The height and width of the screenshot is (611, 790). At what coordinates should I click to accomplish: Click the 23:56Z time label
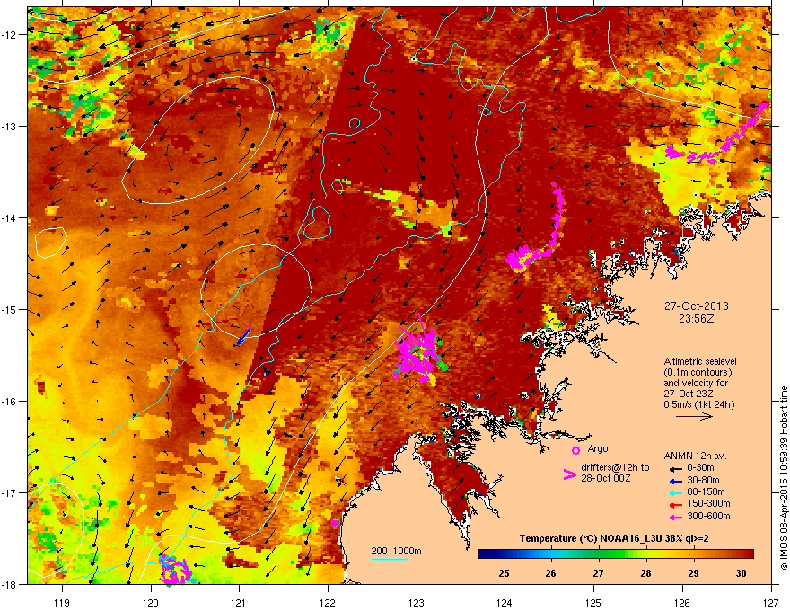pyautogui.click(x=697, y=319)
